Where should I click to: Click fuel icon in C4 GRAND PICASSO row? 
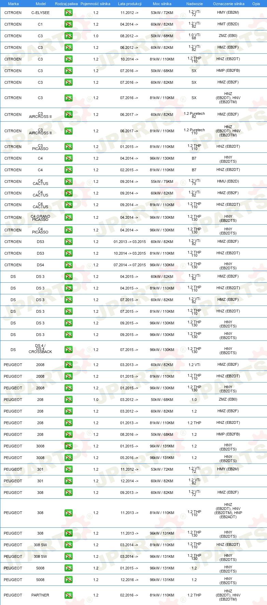click(x=68, y=217)
